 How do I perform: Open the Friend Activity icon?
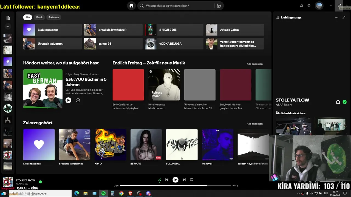point(309,6)
